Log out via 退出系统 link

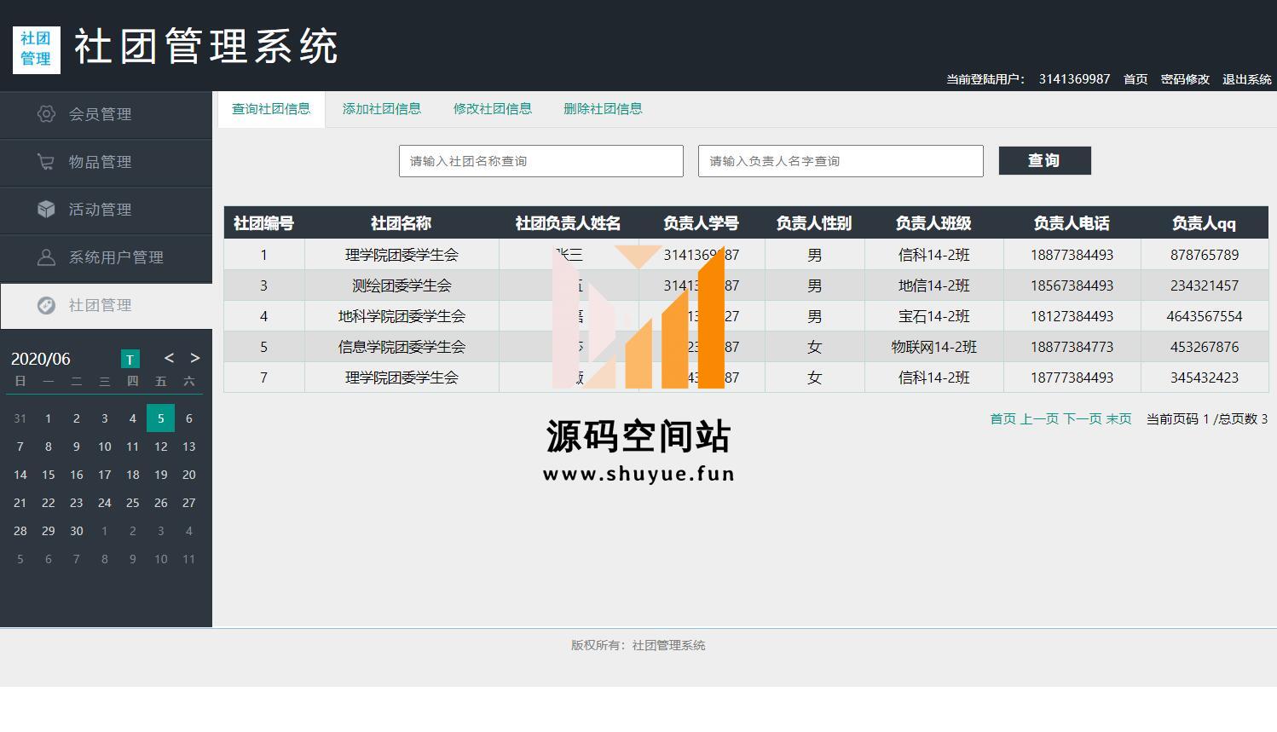pos(1246,79)
